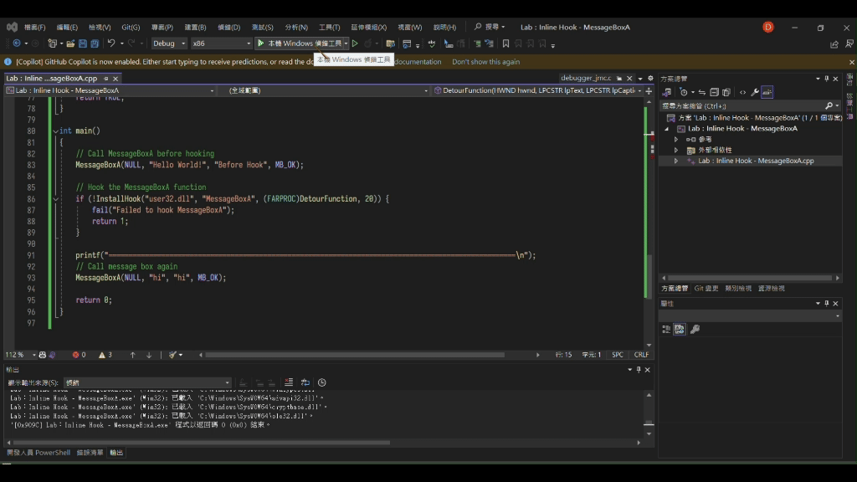Open the 偵錯(D) debug menu

click(x=228, y=28)
